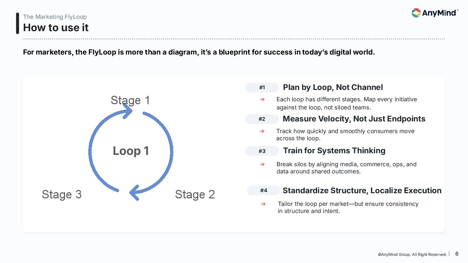
Task: Click the 'Plan by Loop, Not Channel' heading
Action: click(x=333, y=87)
